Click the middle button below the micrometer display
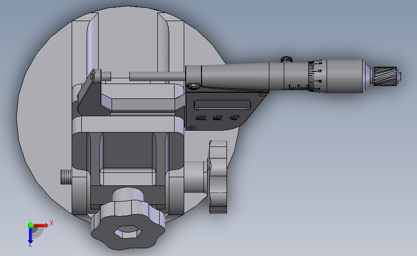Screen dimensions: 417x256 coord(217,118)
